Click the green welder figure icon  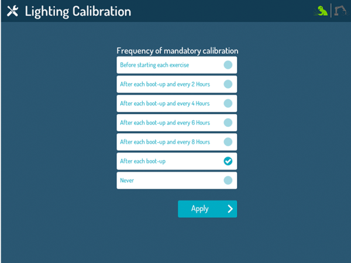point(321,11)
